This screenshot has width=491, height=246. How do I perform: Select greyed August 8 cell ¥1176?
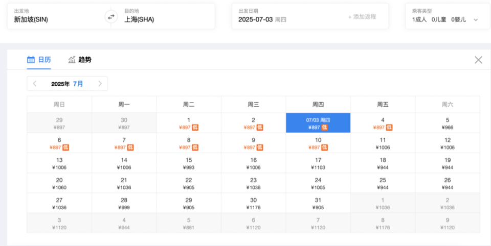(383, 223)
